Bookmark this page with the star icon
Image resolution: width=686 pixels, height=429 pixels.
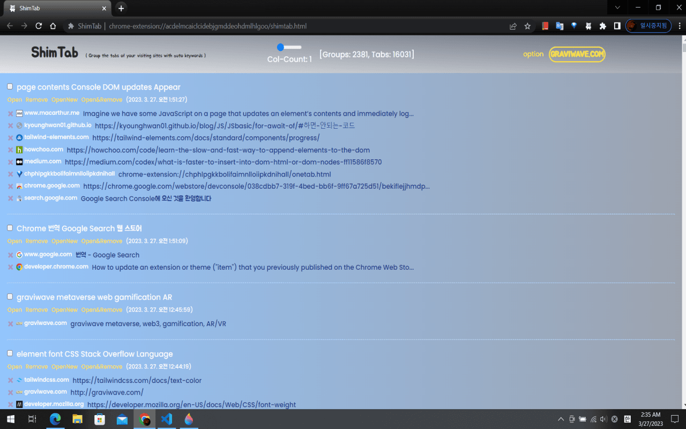[x=527, y=26]
